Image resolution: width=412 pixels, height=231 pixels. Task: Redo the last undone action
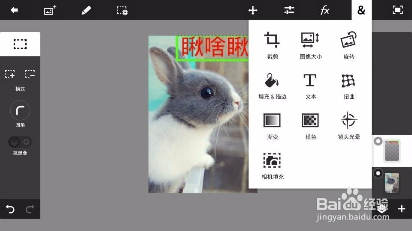(x=30, y=209)
